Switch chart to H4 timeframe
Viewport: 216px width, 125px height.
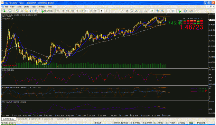82,11
